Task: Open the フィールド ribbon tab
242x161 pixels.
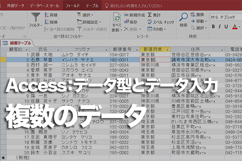Action: tap(73, 6)
